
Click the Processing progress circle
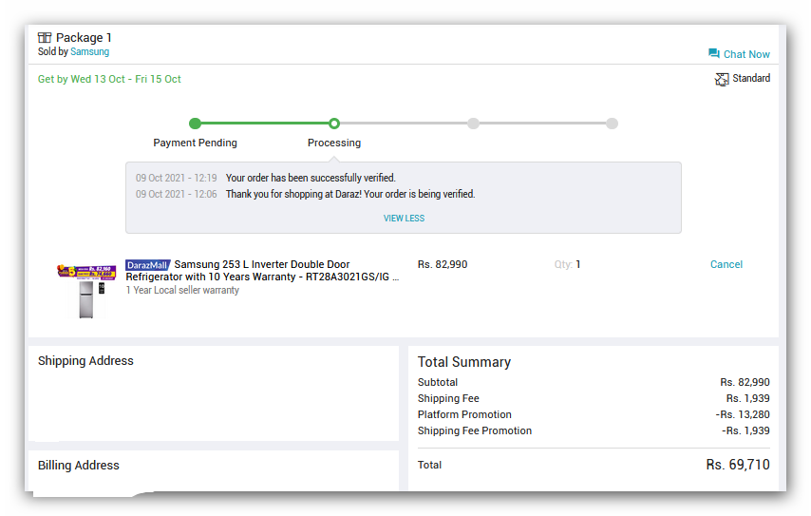click(x=334, y=124)
